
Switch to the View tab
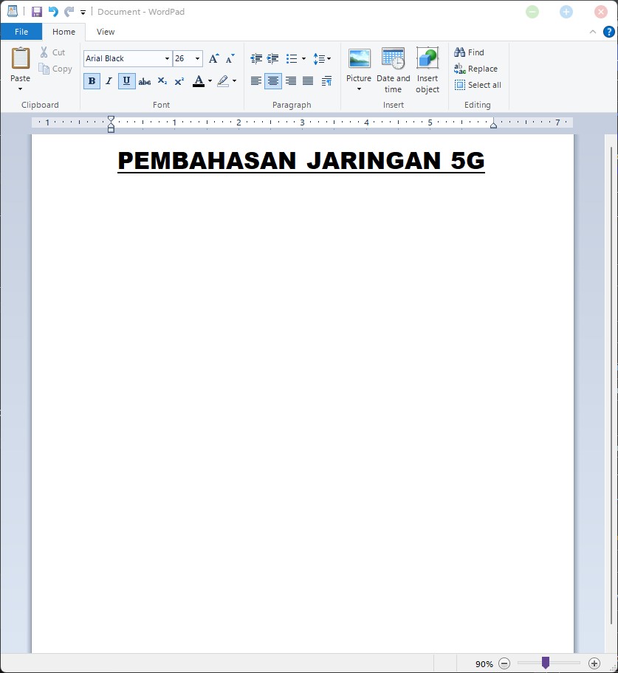pos(105,32)
